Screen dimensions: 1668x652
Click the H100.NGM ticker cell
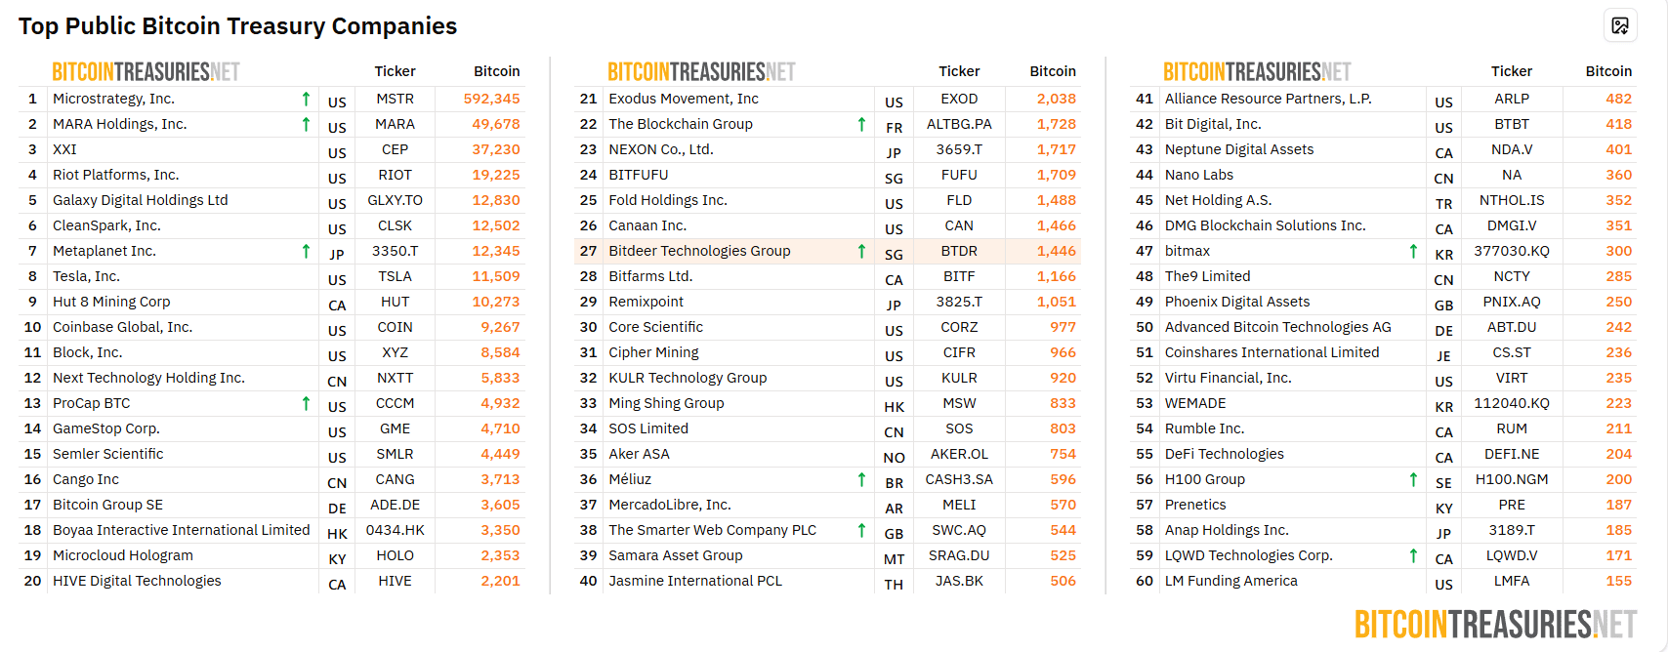[x=1512, y=479]
